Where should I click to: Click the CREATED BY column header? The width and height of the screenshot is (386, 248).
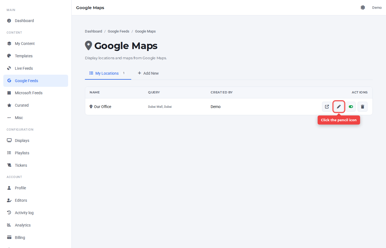point(222,92)
